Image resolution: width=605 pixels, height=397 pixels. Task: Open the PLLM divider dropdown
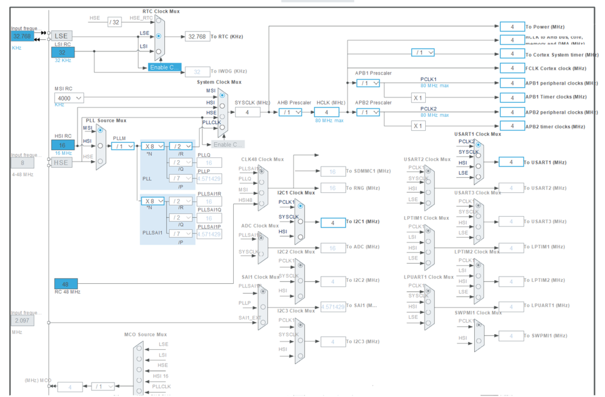pyautogui.click(x=122, y=146)
